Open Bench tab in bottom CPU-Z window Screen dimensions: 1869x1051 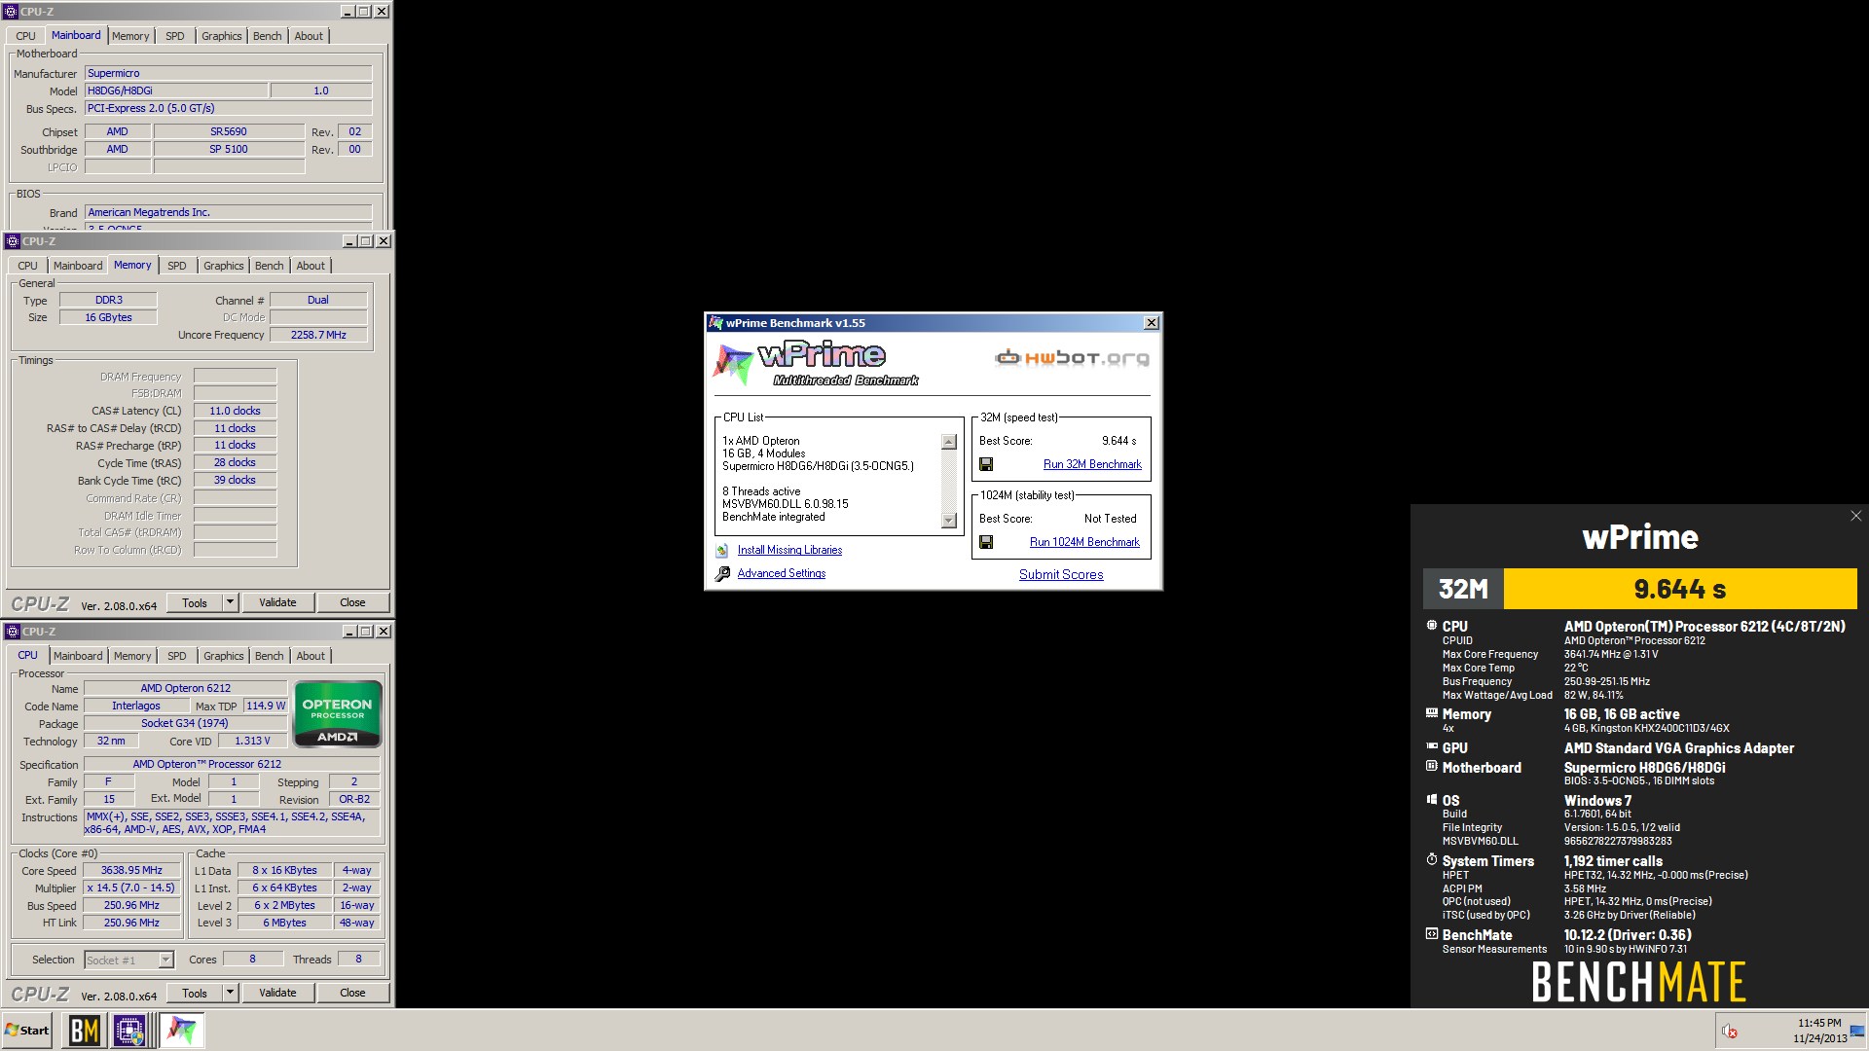click(x=270, y=656)
